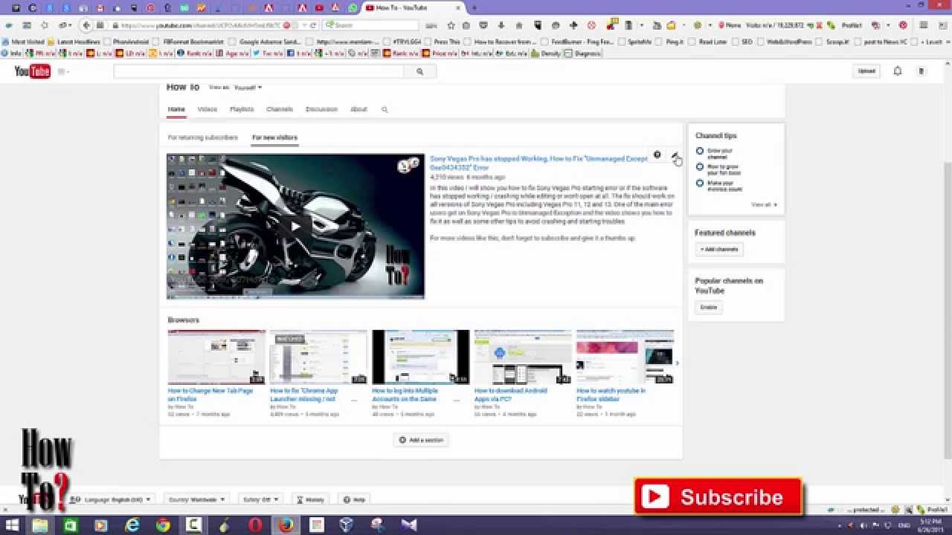952x535 pixels.
Task: Open File Explorer from the taskbar
Action: pos(39,525)
